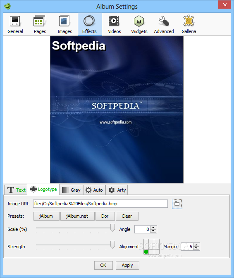Open the Galleria skin settings
234x278 pixels.
[x=189, y=24]
